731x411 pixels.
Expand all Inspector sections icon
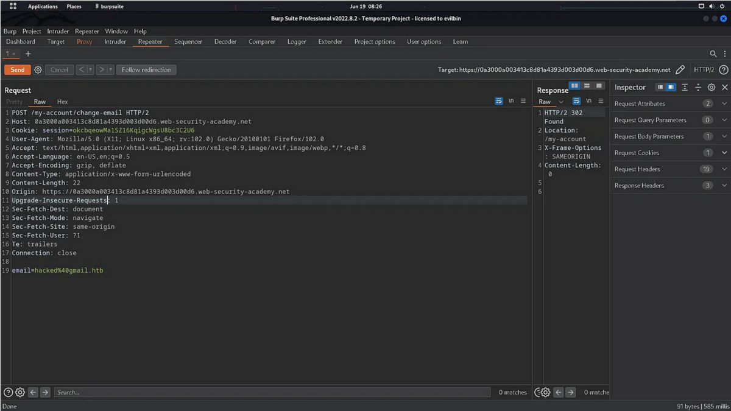pyautogui.click(x=685, y=88)
